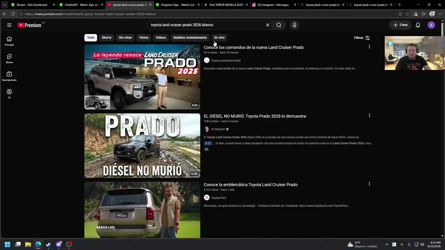Start voice search with the microphone
The width and height of the screenshot is (445, 250).
(x=294, y=25)
